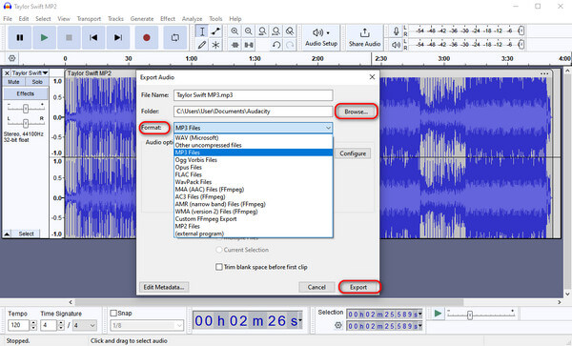Viewport: 572px width, 346px height.
Task: Open the Taylor Swift track name dropdown
Action: pyautogui.click(x=30, y=73)
